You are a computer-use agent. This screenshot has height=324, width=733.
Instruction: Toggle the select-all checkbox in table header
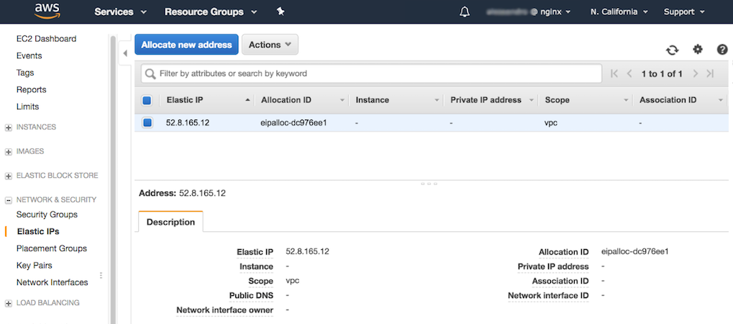pos(147,101)
